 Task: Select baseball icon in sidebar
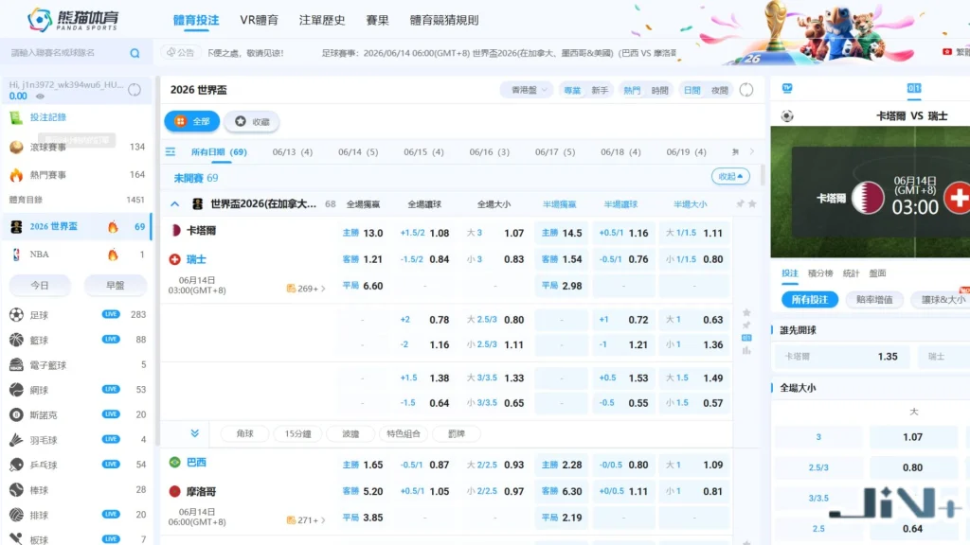pos(17,490)
